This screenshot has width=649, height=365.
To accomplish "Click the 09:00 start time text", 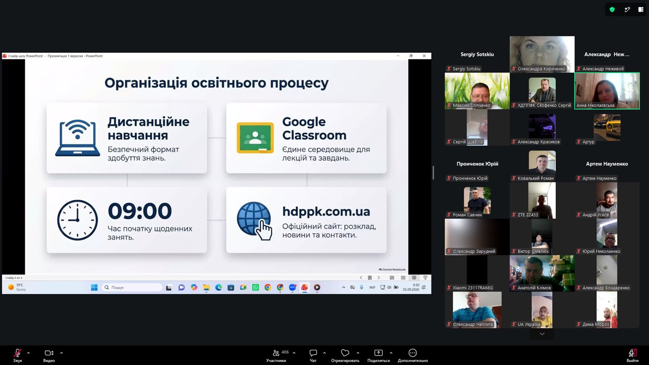I will pyautogui.click(x=140, y=211).
